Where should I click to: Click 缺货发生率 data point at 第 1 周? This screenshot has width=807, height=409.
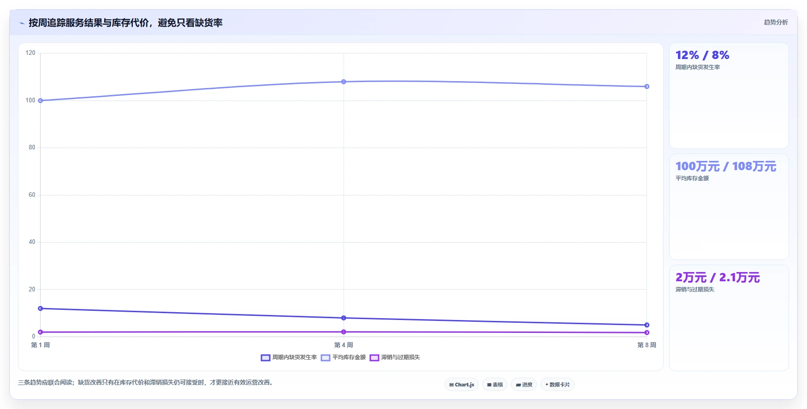[41, 308]
